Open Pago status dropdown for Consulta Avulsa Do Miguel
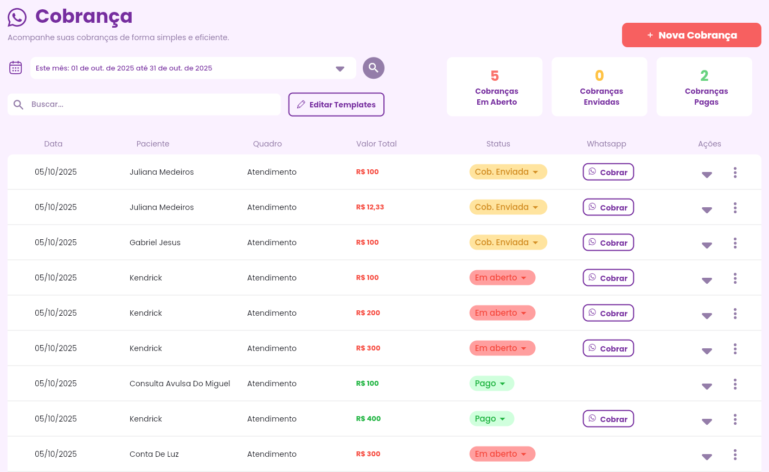The image size is (769, 472). (x=491, y=384)
